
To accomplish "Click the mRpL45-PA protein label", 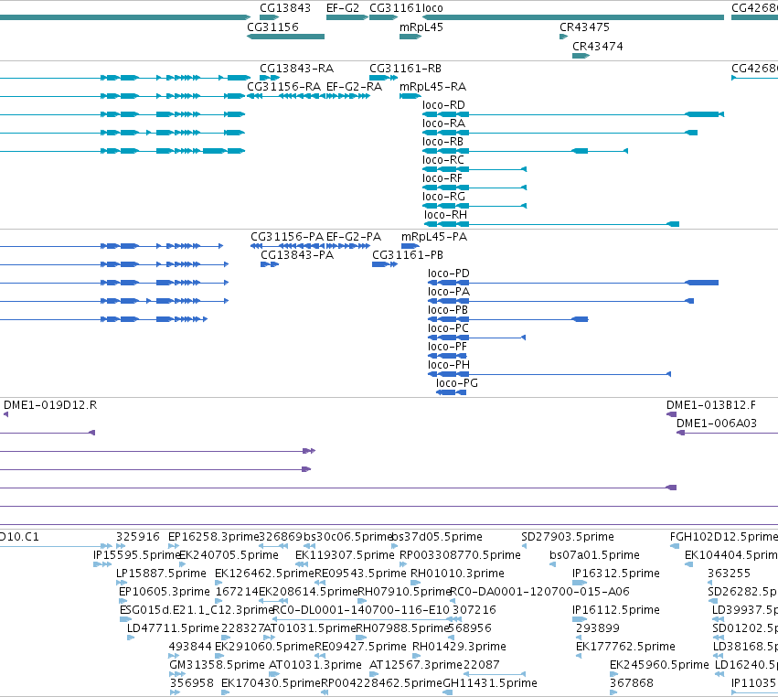I will 434,237.
